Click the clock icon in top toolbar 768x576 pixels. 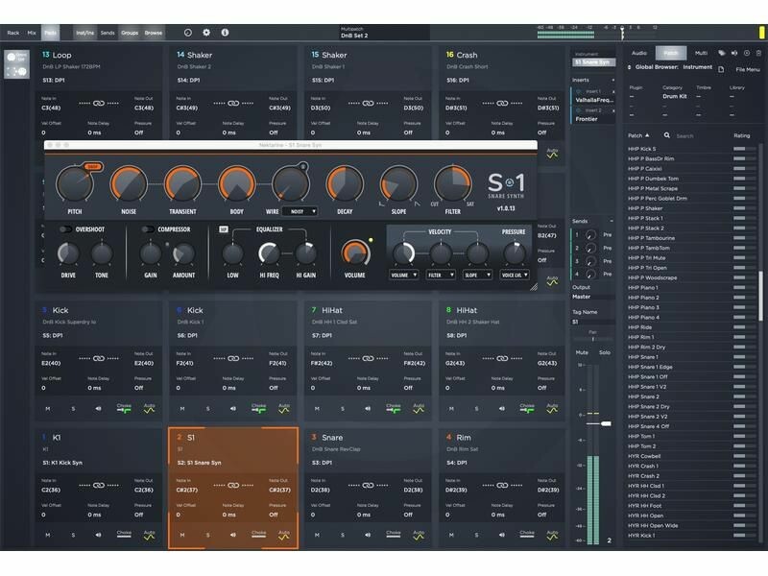[x=187, y=33]
